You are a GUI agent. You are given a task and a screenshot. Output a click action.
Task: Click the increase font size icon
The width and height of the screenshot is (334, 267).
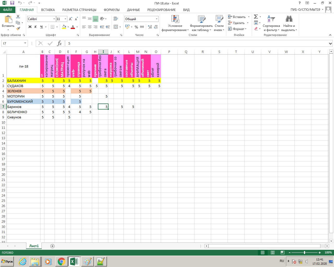(70, 19)
